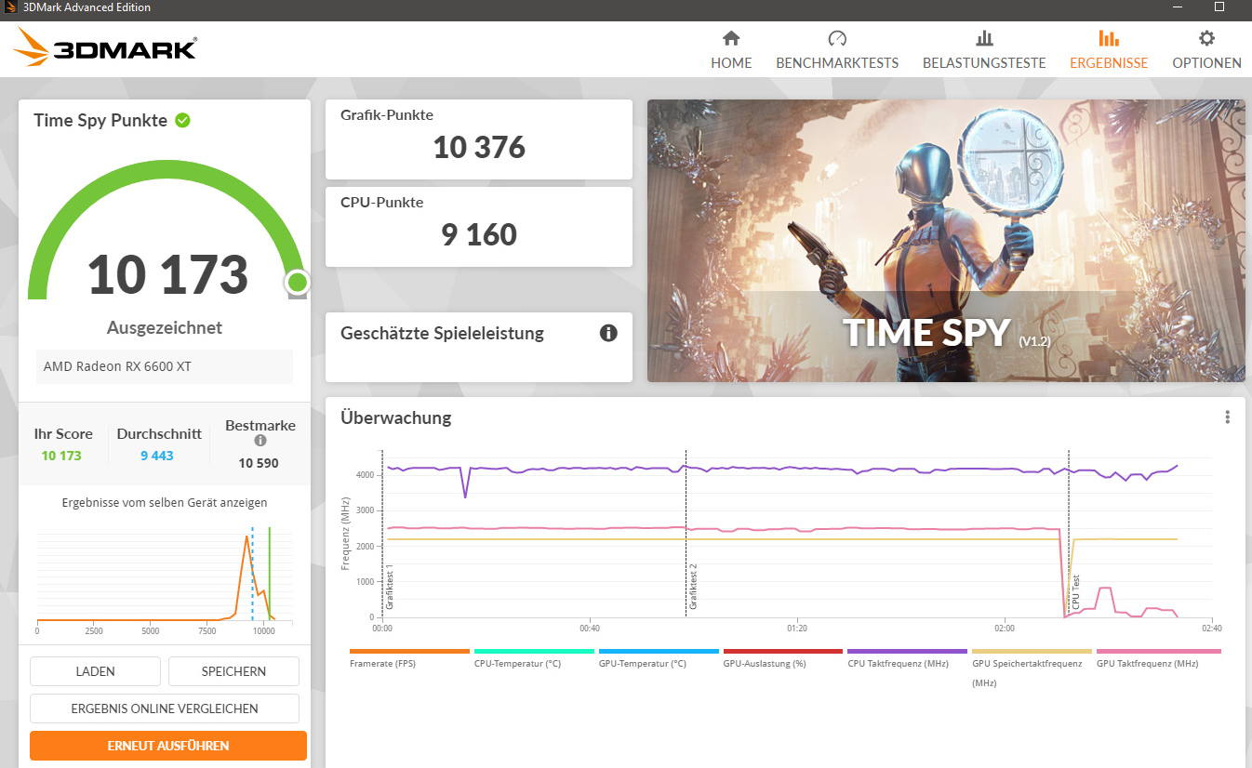The height and width of the screenshot is (768, 1252).
Task: Click ERNEUT AUSFÜHREN orange button
Action: pyautogui.click(x=168, y=746)
